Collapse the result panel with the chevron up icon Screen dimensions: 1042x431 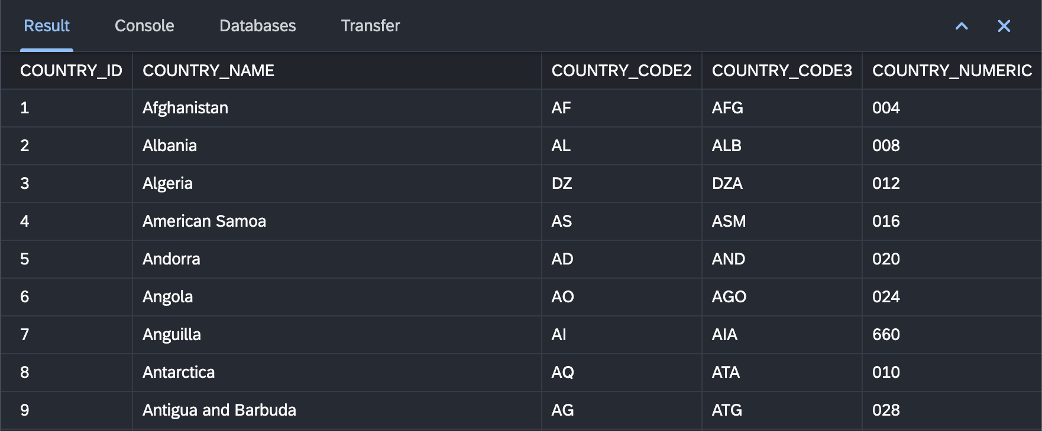(962, 26)
